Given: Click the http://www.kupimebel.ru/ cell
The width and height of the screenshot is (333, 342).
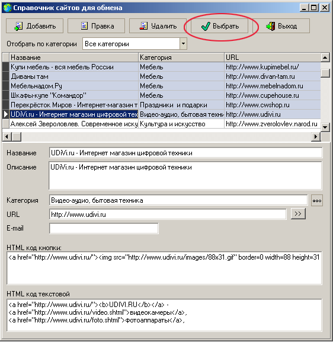Looking at the screenshot, I should point(273,67).
